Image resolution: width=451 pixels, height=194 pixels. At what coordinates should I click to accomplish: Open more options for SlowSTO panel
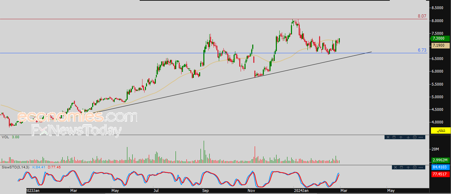point(421,168)
